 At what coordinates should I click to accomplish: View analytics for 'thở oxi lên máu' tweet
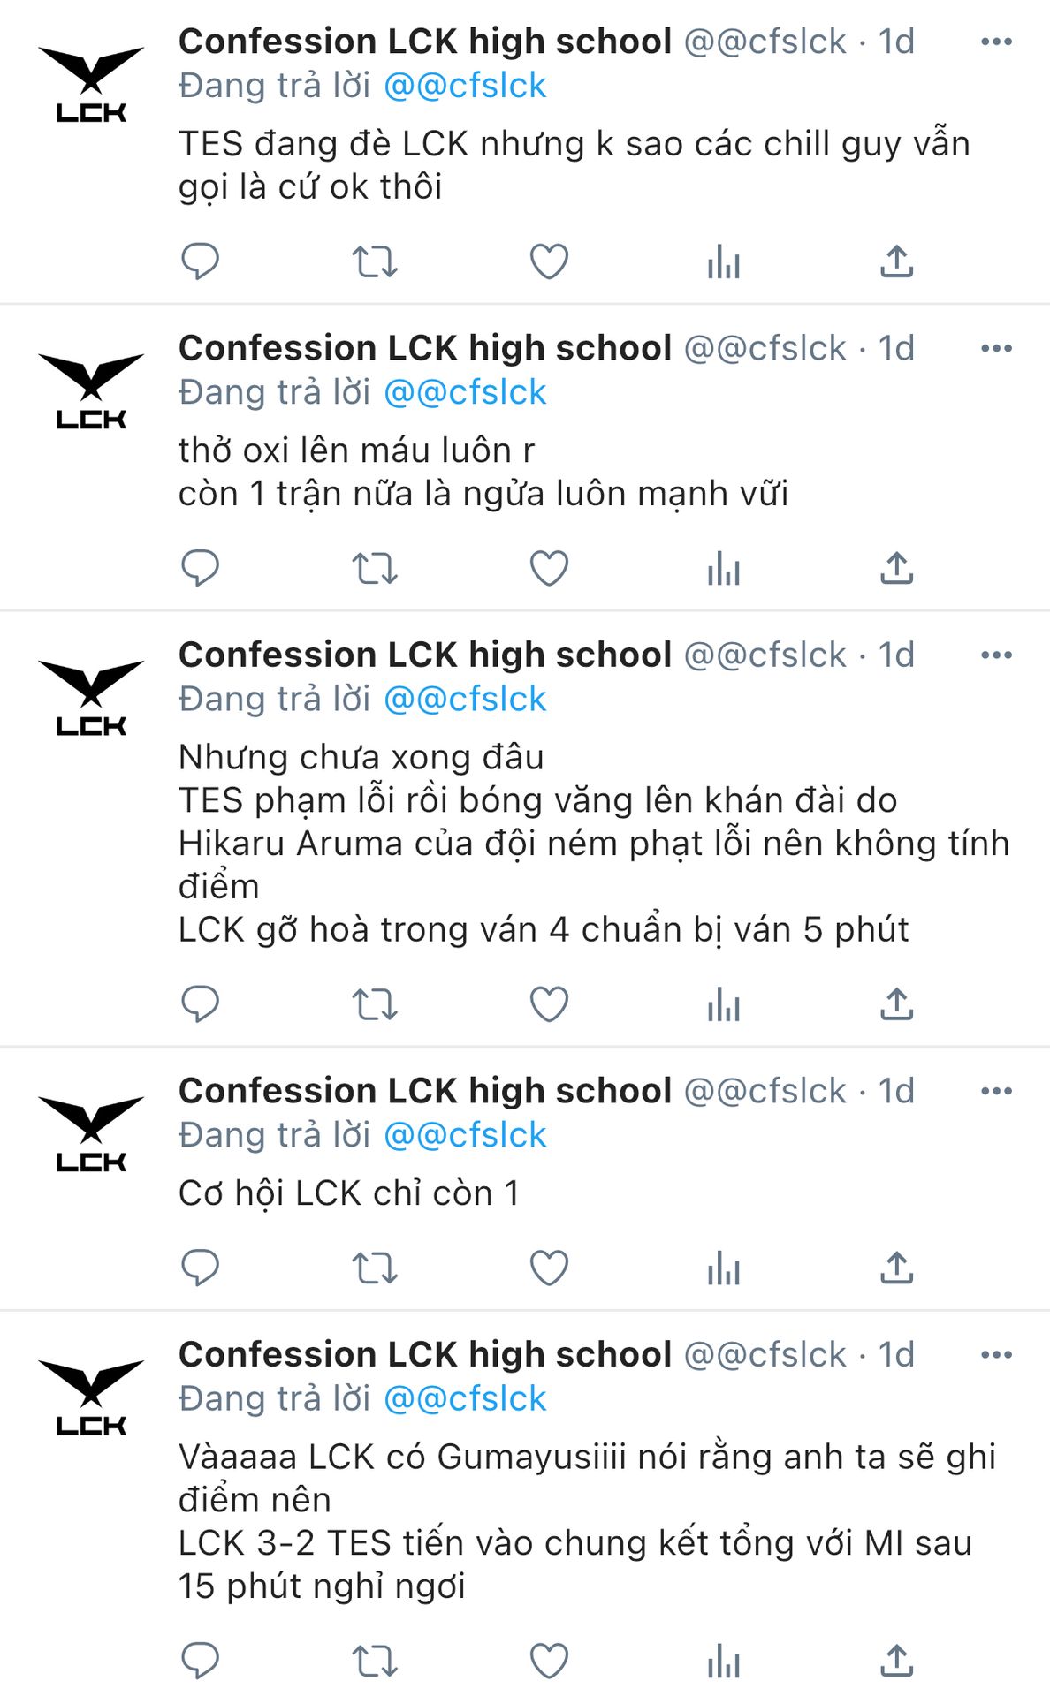[x=723, y=568]
